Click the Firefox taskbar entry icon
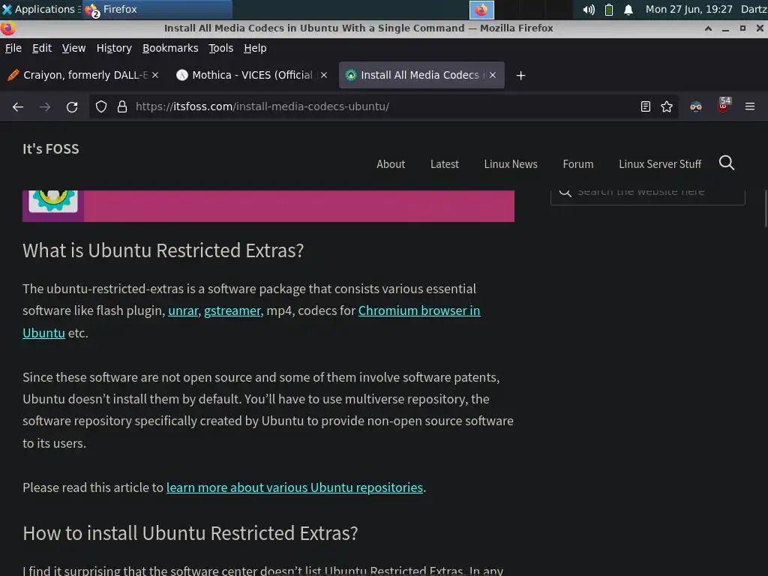 [92, 10]
